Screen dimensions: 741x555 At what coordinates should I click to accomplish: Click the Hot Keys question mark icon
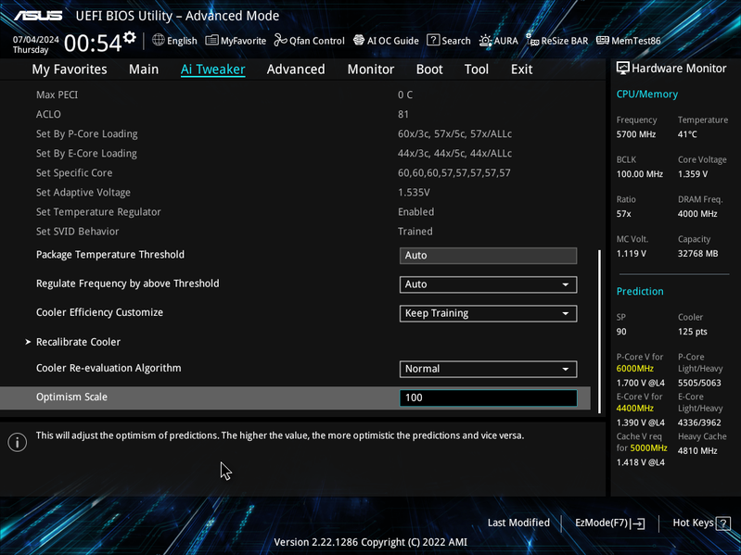[x=723, y=523]
